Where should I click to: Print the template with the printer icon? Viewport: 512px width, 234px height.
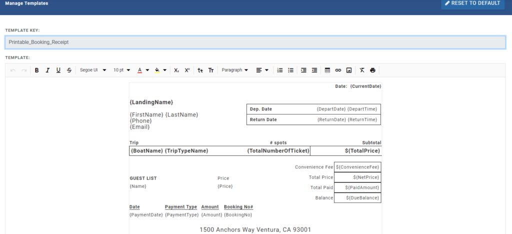(372, 70)
